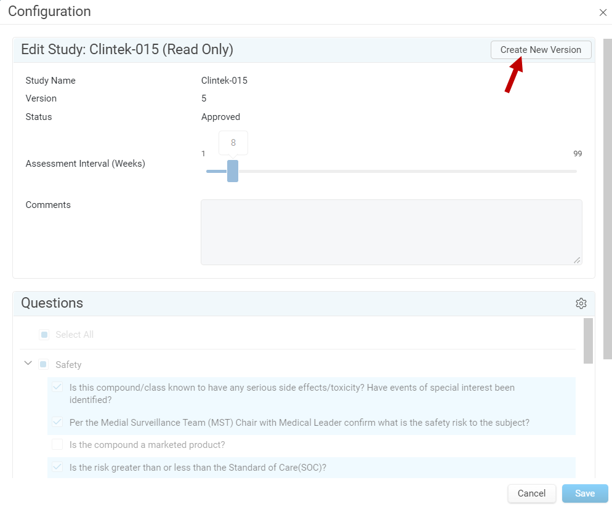Close the Configuration dialog with X
The image size is (612, 507).
(603, 12)
